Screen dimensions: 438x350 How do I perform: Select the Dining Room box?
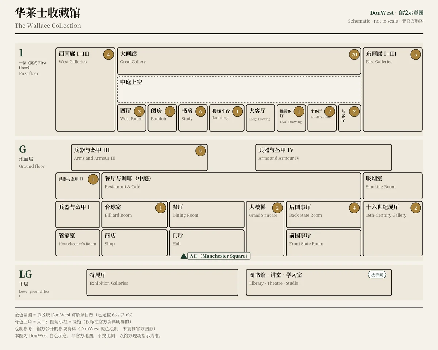pyautogui.click(x=207, y=214)
